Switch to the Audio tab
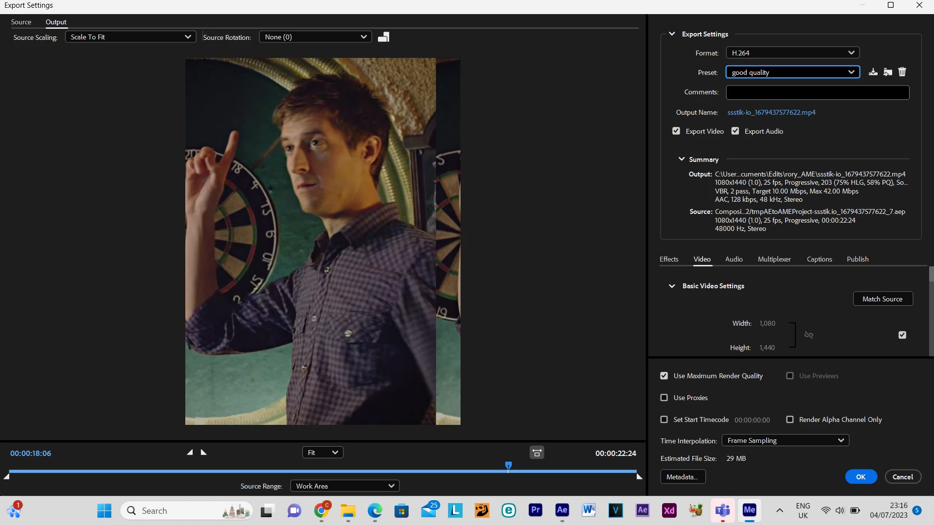This screenshot has width=934, height=525. [x=734, y=259]
